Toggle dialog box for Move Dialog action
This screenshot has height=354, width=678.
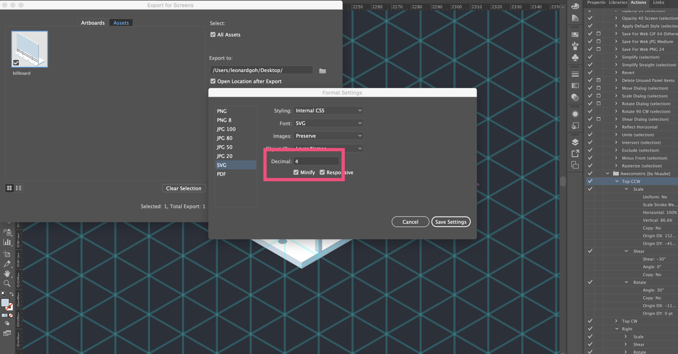[x=599, y=88]
